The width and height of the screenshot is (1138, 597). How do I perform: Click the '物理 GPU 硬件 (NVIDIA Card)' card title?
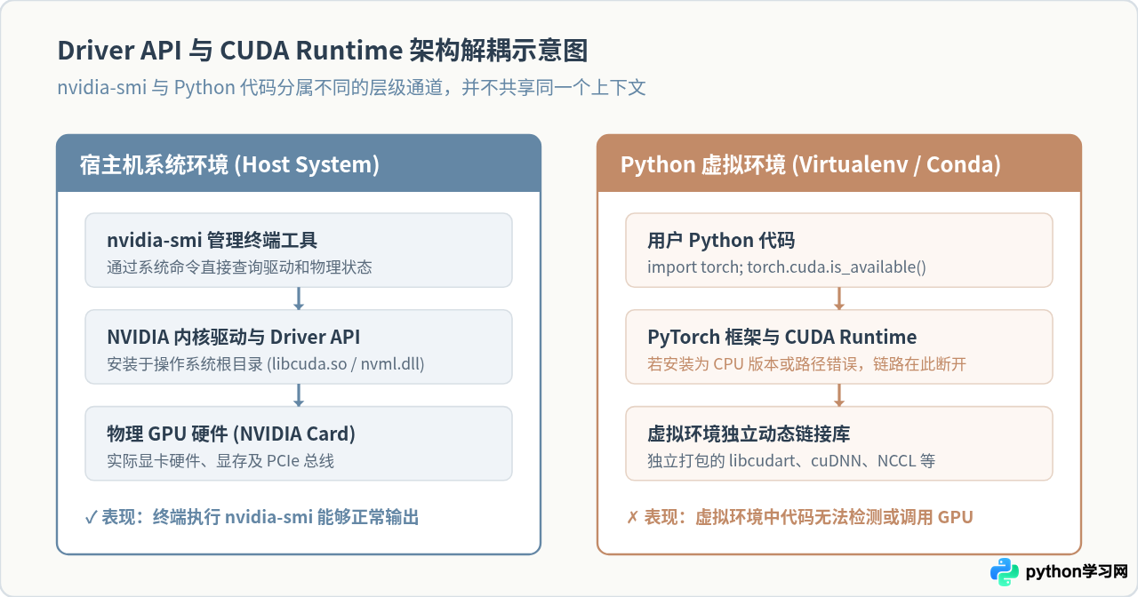(231, 434)
